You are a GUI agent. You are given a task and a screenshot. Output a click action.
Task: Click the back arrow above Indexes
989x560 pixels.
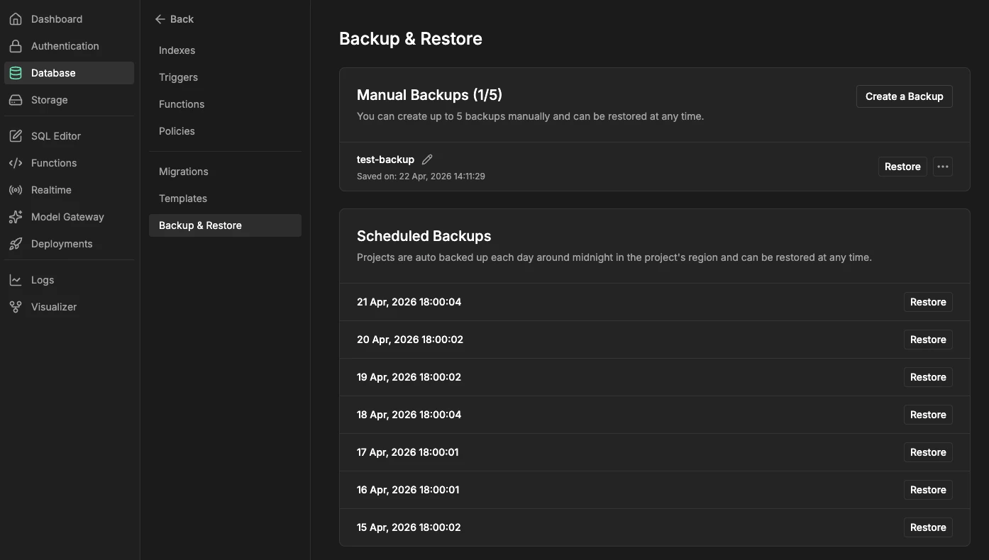160,18
